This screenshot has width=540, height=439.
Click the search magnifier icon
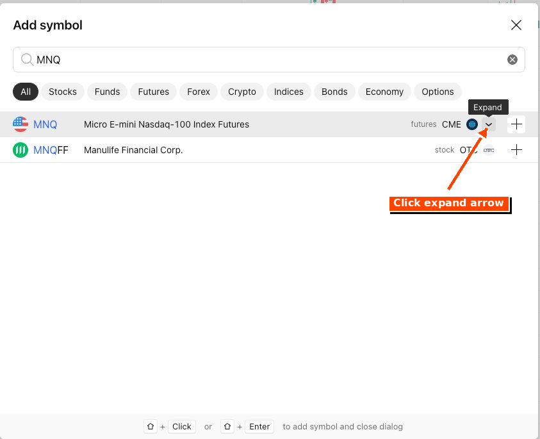click(x=27, y=60)
